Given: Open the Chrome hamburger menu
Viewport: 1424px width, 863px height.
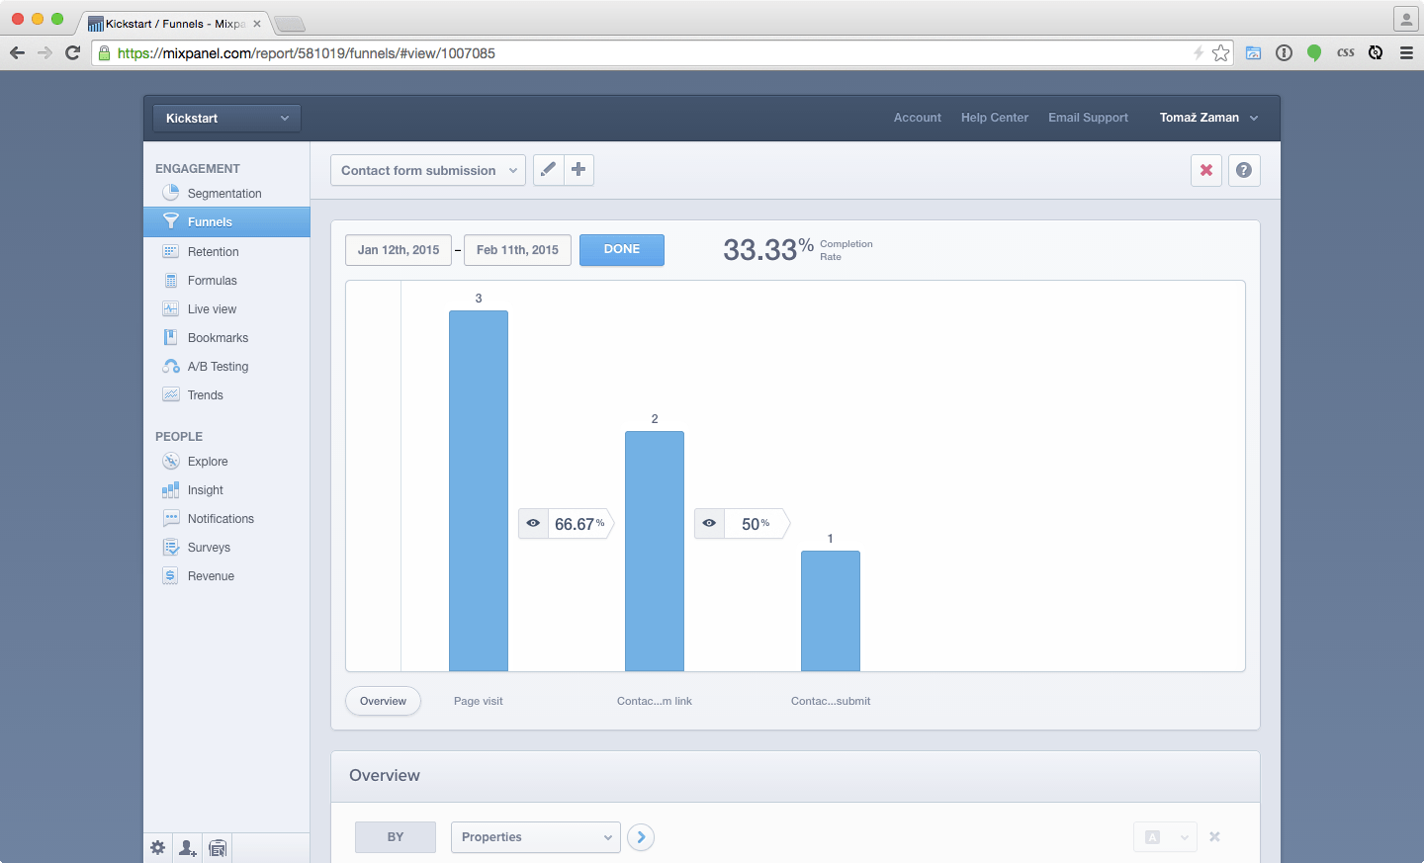Looking at the screenshot, I should 1406,53.
